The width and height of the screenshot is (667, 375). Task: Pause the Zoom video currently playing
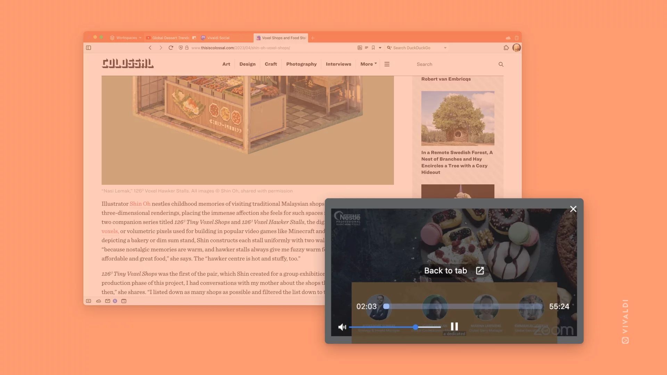coord(454,326)
